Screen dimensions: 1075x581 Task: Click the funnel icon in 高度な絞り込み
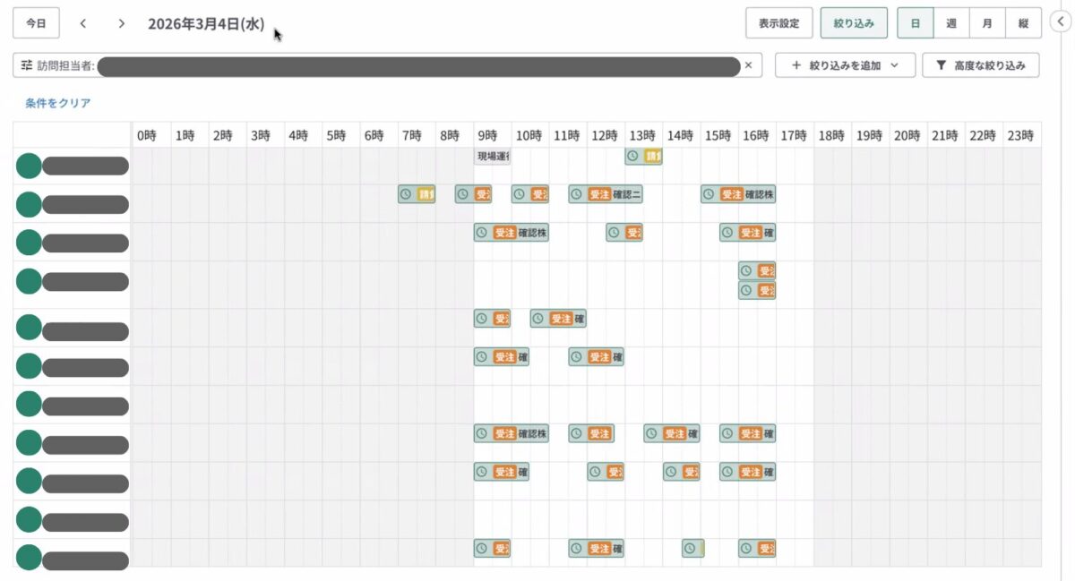point(941,65)
